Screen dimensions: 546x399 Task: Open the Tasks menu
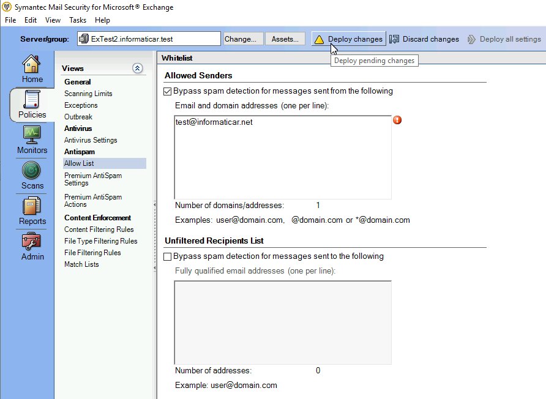[x=78, y=20]
